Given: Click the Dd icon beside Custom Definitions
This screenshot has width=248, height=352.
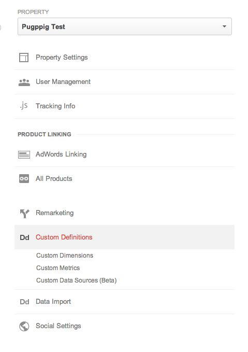Looking at the screenshot, I should [24, 237].
